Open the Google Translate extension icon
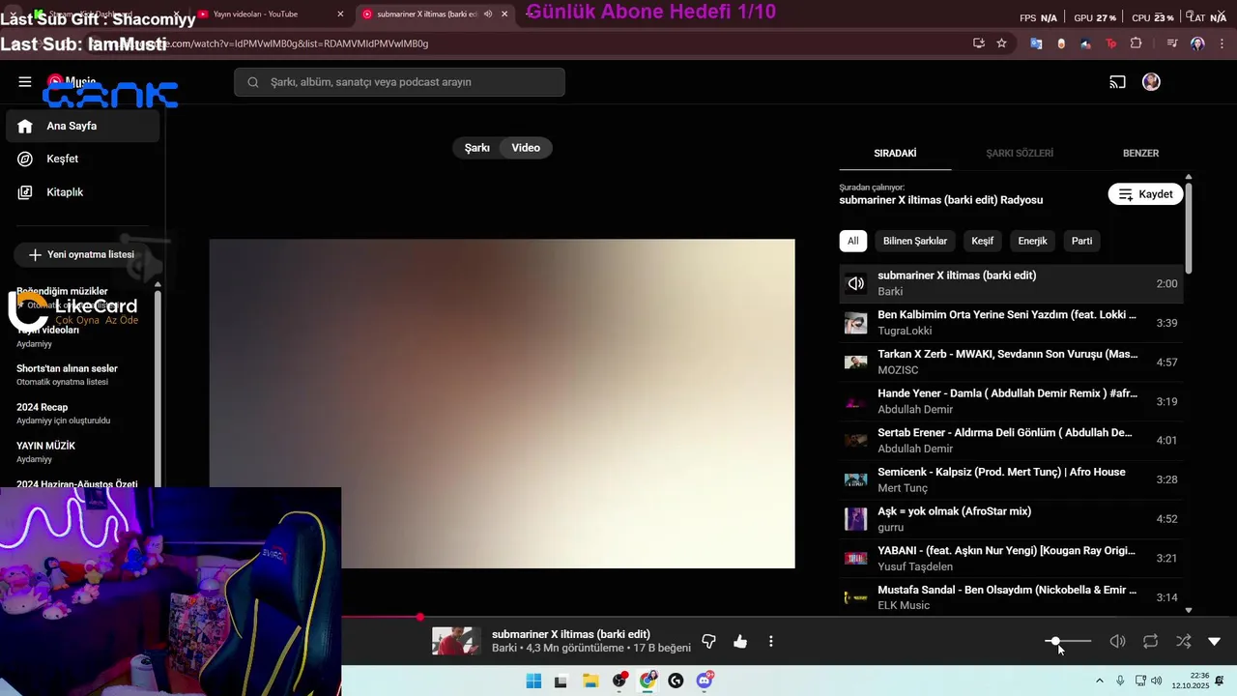 1036,43
